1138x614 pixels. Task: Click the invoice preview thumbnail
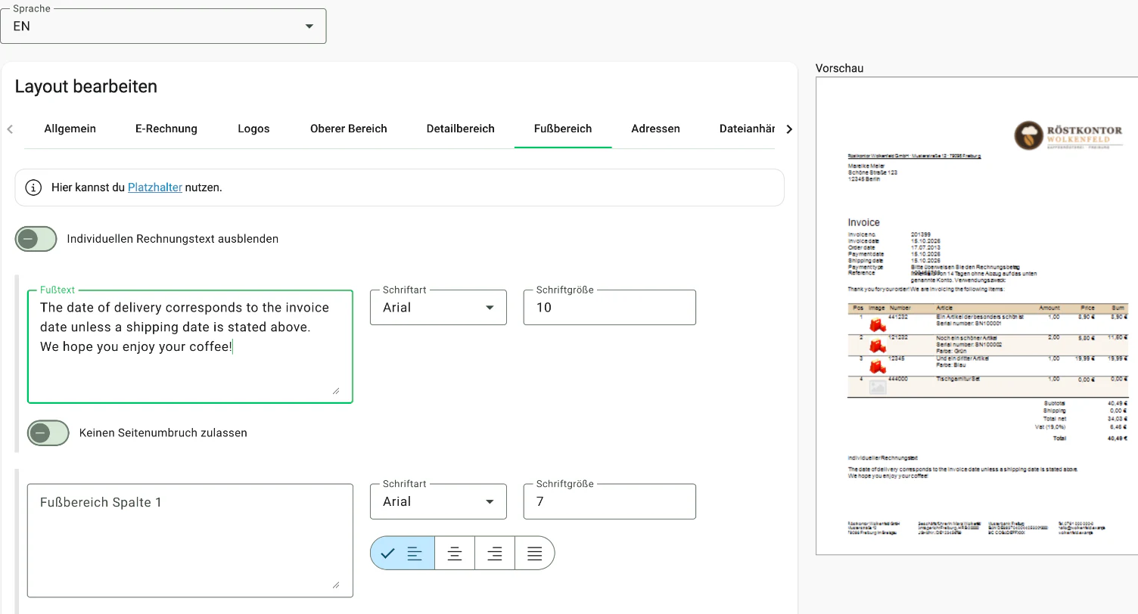coord(977,316)
